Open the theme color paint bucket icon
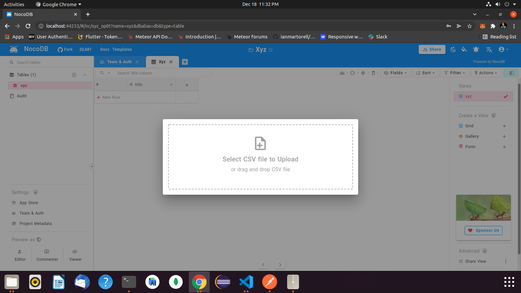 [464, 49]
